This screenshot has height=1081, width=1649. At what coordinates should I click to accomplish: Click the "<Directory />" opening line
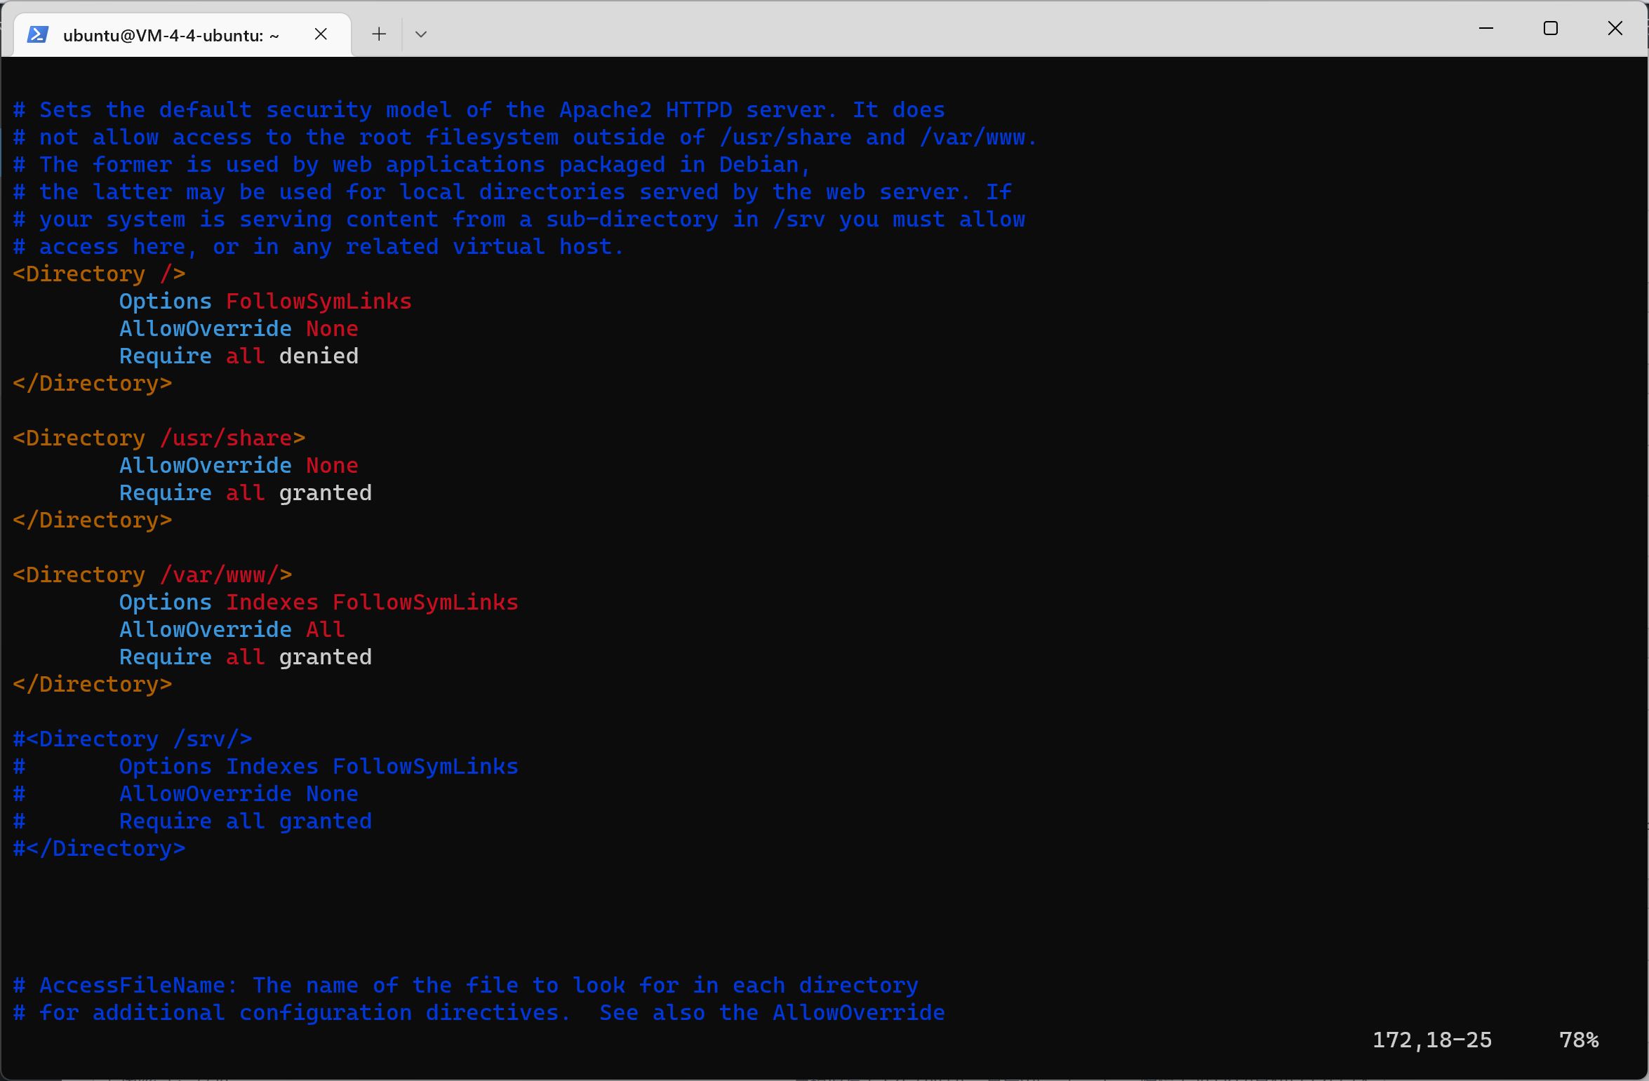click(x=99, y=274)
